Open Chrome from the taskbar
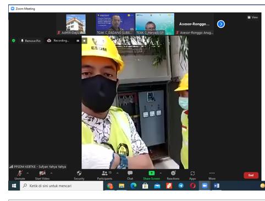This screenshot has width=265, height=201. pyautogui.click(x=110, y=186)
